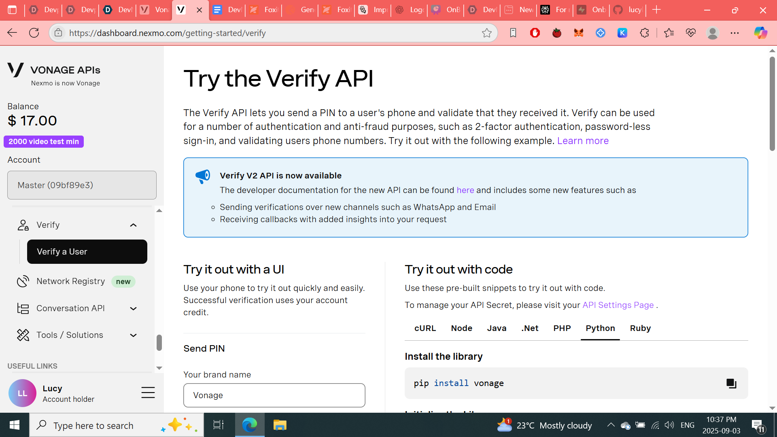This screenshot has height=437, width=777.
Task: Open File Explorer from the taskbar
Action: coord(280,425)
